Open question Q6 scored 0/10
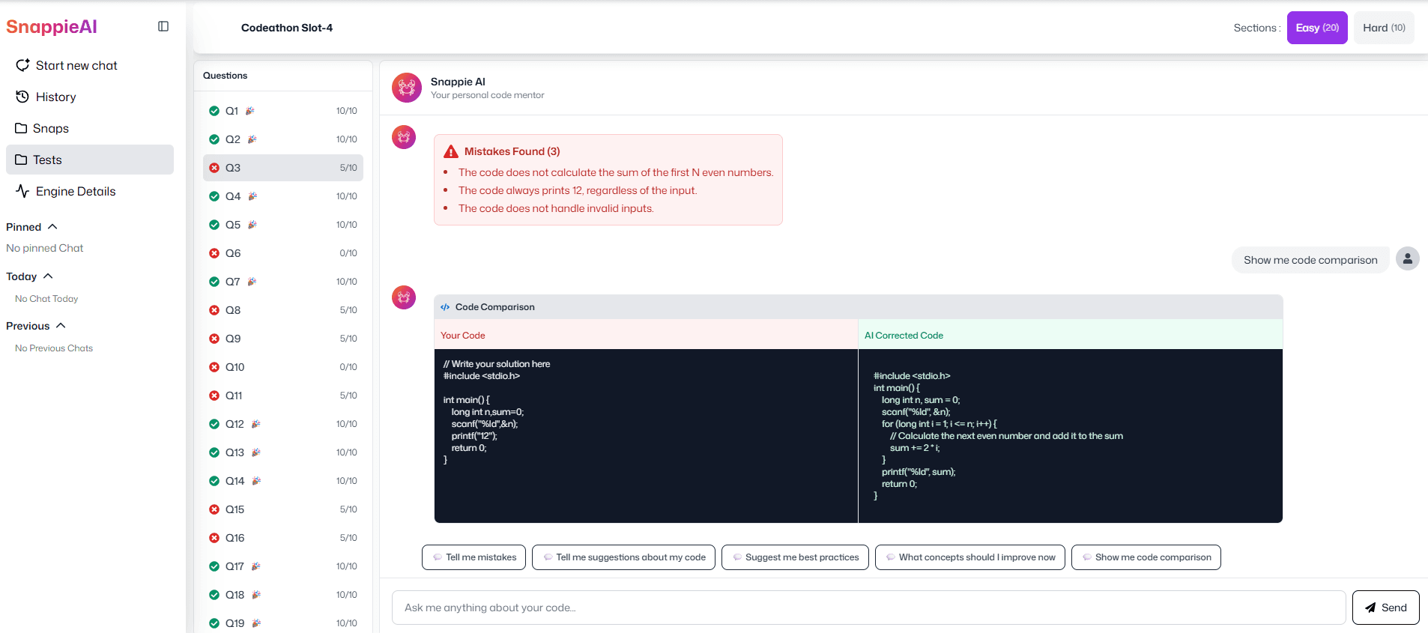The width and height of the screenshot is (1428, 633). [283, 253]
